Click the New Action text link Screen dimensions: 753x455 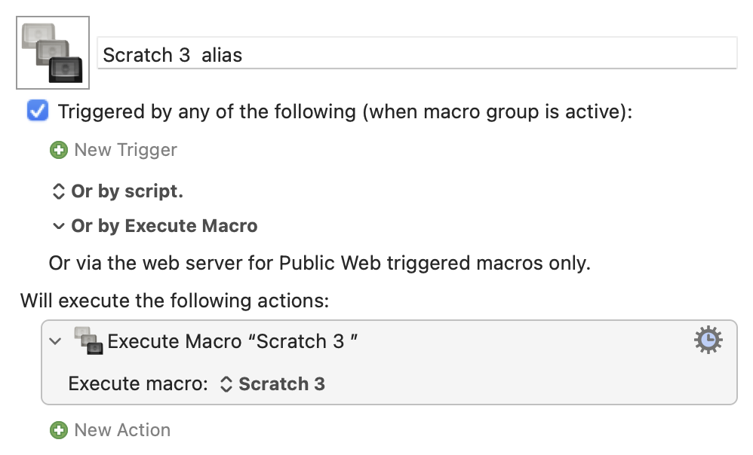(x=122, y=430)
